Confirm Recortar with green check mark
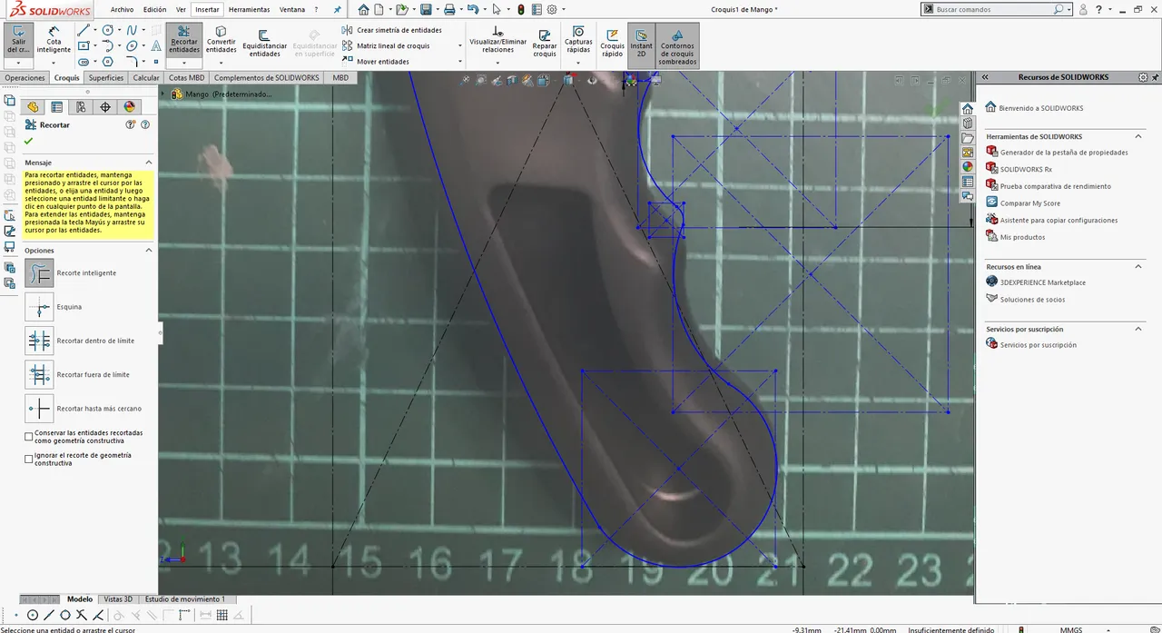 (x=29, y=141)
